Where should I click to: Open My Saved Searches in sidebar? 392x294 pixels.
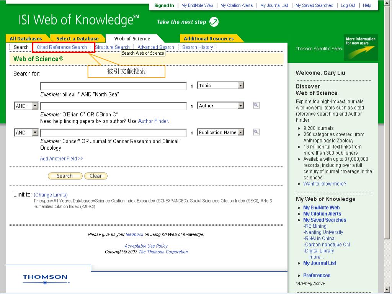click(325, 220)
